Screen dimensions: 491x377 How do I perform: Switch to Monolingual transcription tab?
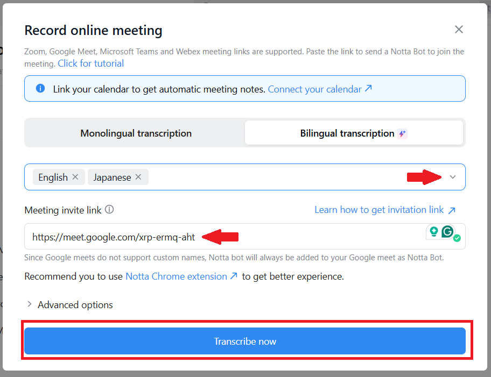pos(136,133)
